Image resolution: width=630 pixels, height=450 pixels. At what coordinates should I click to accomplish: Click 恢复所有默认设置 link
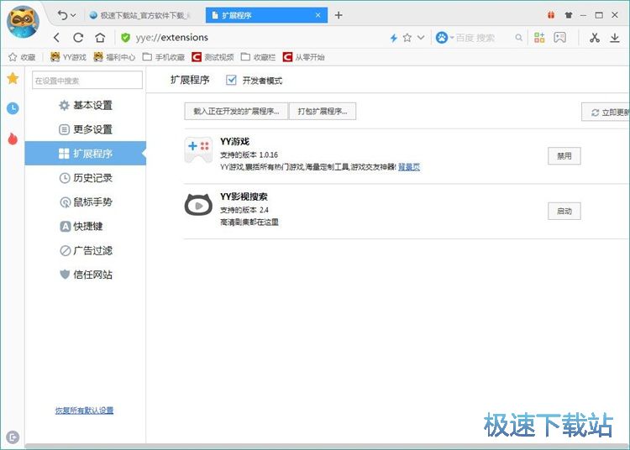tap(84, 411)
